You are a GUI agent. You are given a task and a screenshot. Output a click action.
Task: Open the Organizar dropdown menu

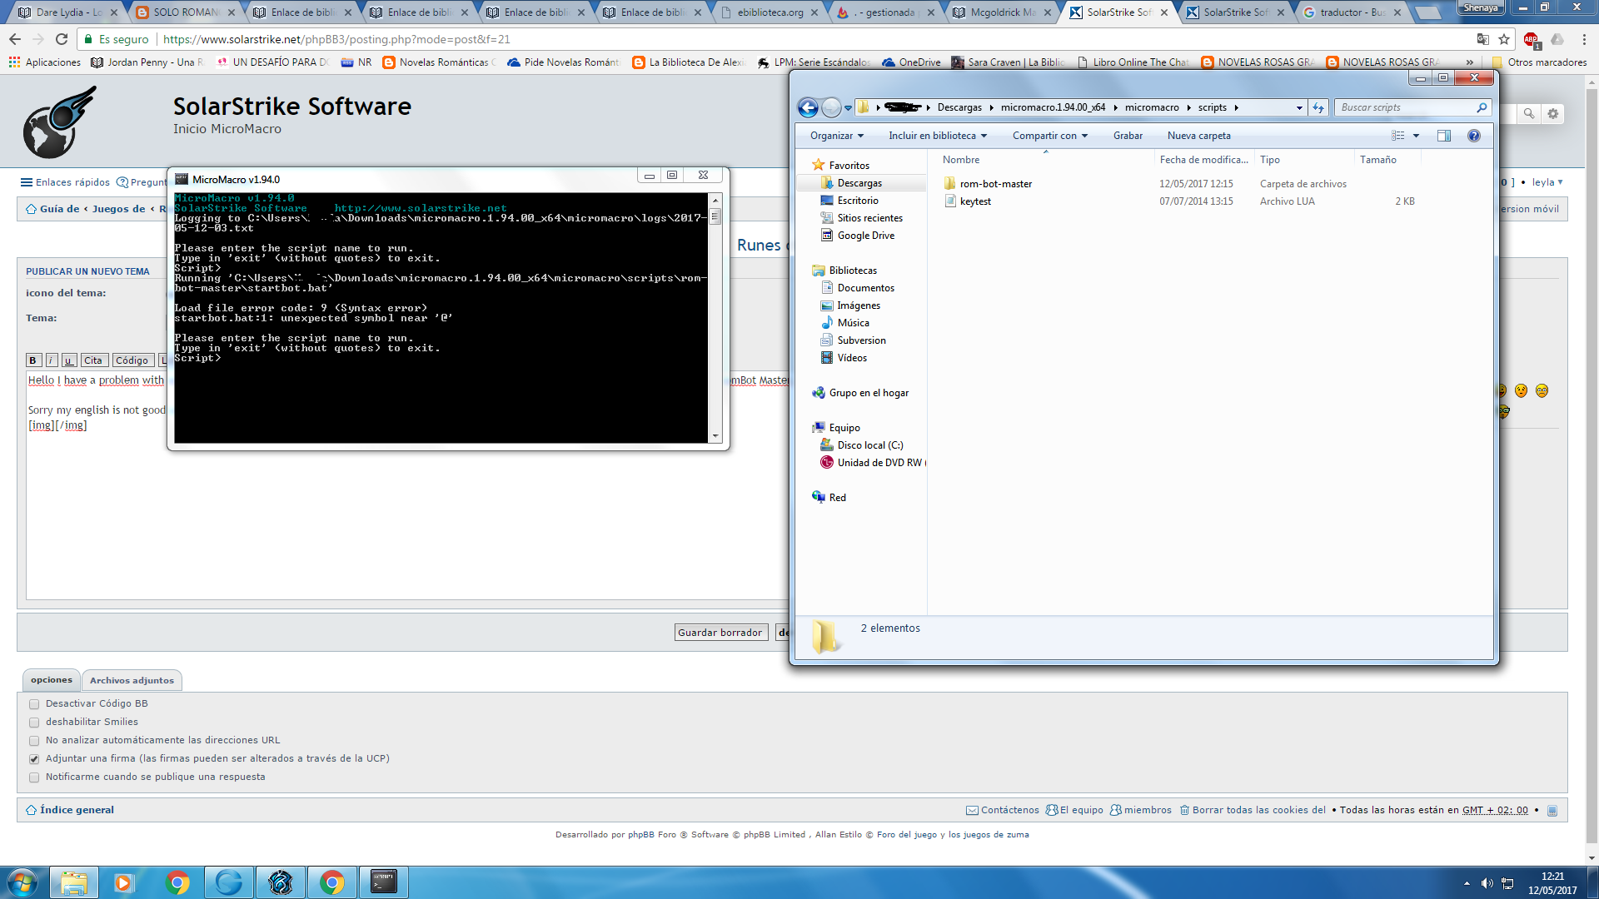[x=836, y=136]
